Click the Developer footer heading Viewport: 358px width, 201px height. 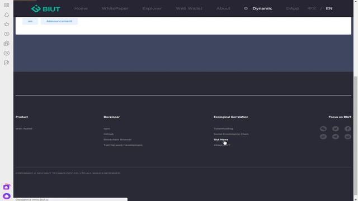(111, 117)
